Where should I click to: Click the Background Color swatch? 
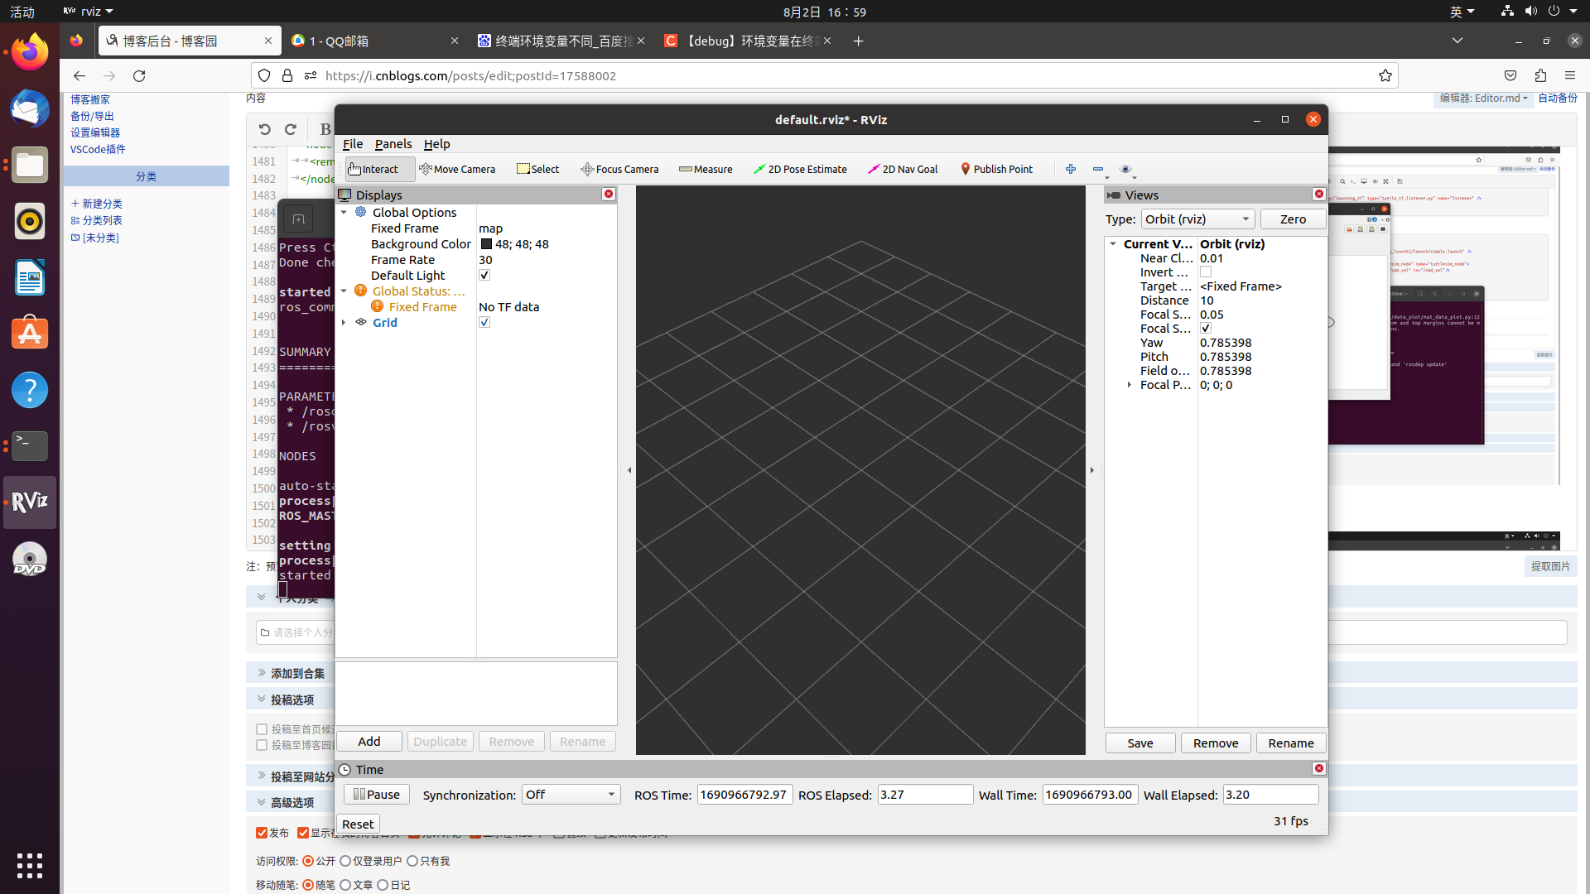tap(486, 244)
